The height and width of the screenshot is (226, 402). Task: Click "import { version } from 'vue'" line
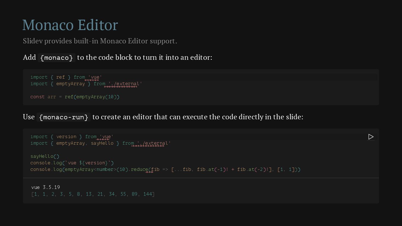pyautogui.click(x=72, y=137)
